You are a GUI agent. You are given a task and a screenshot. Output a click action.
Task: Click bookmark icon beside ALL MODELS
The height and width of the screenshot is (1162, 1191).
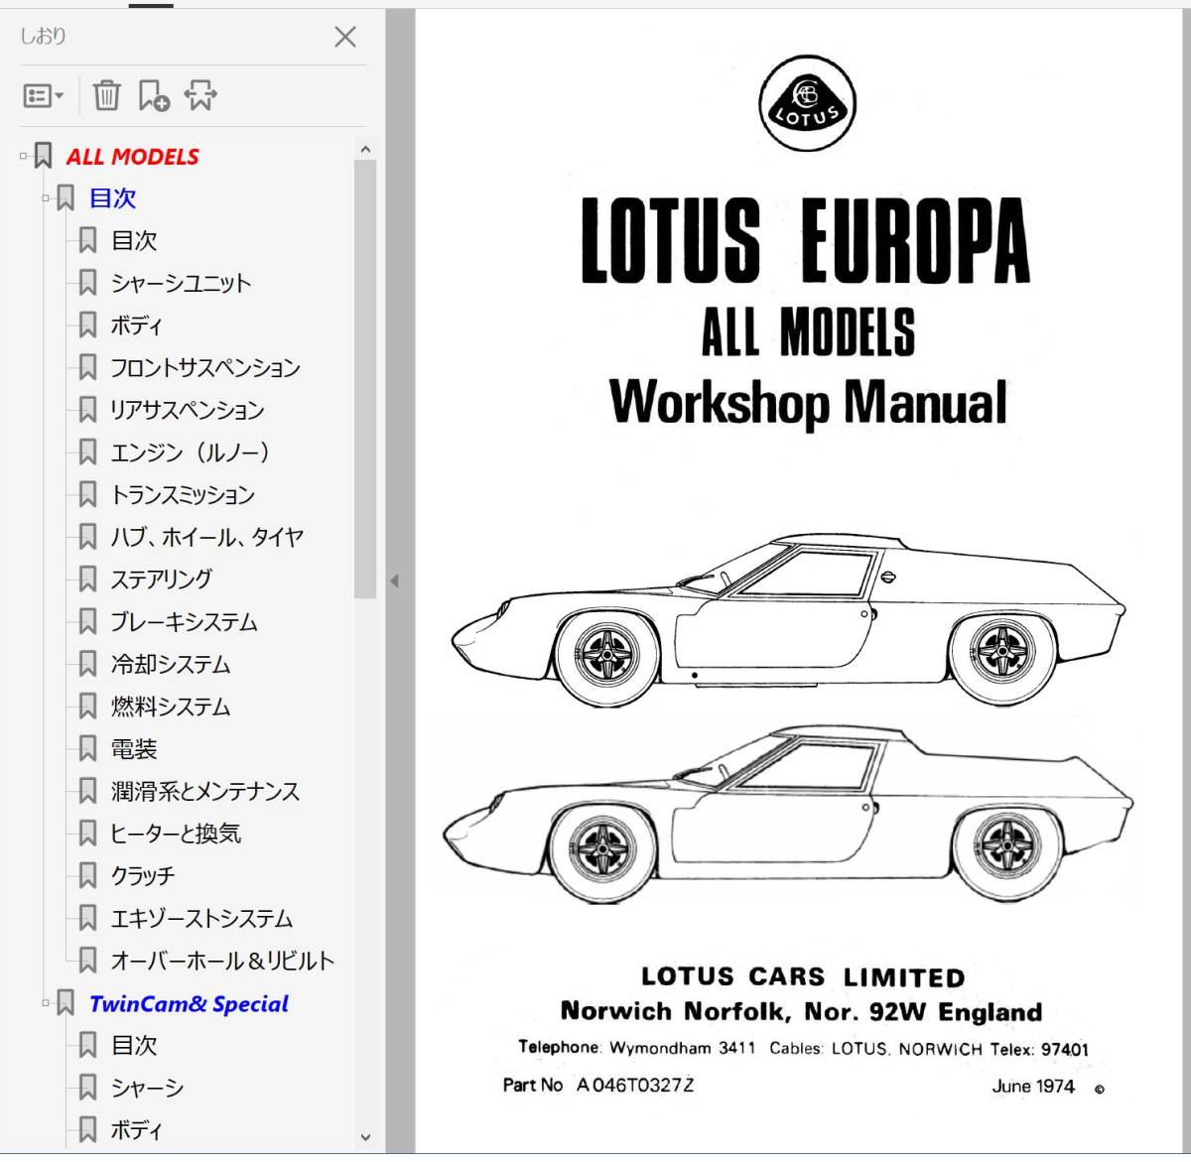[44, 156]
